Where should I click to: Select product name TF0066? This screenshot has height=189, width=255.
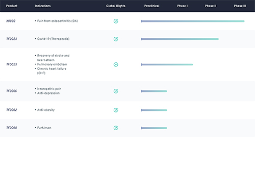click(12, 91)
